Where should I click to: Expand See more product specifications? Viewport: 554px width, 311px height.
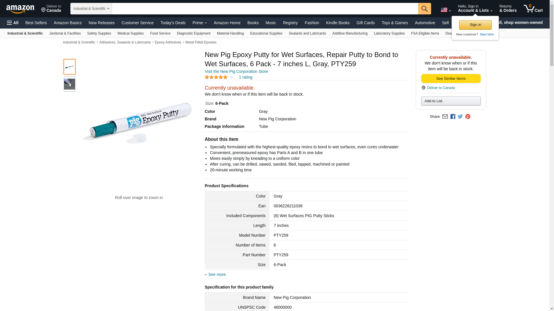(x=217, y=274)
